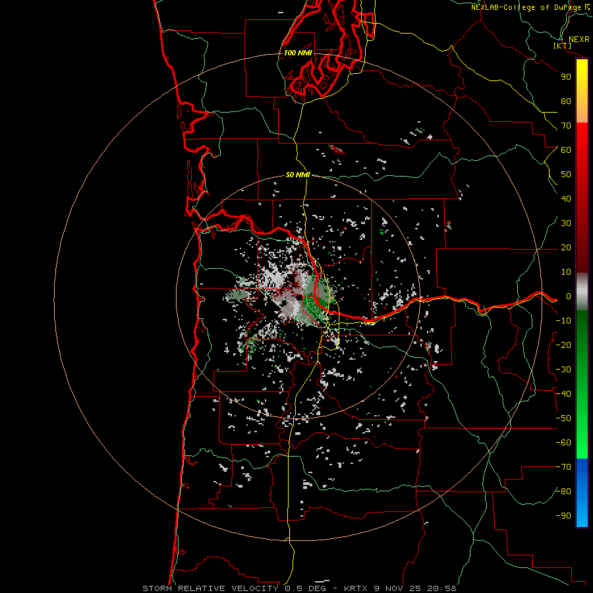Click the '70' label on the velocity scale

point(566,126)
